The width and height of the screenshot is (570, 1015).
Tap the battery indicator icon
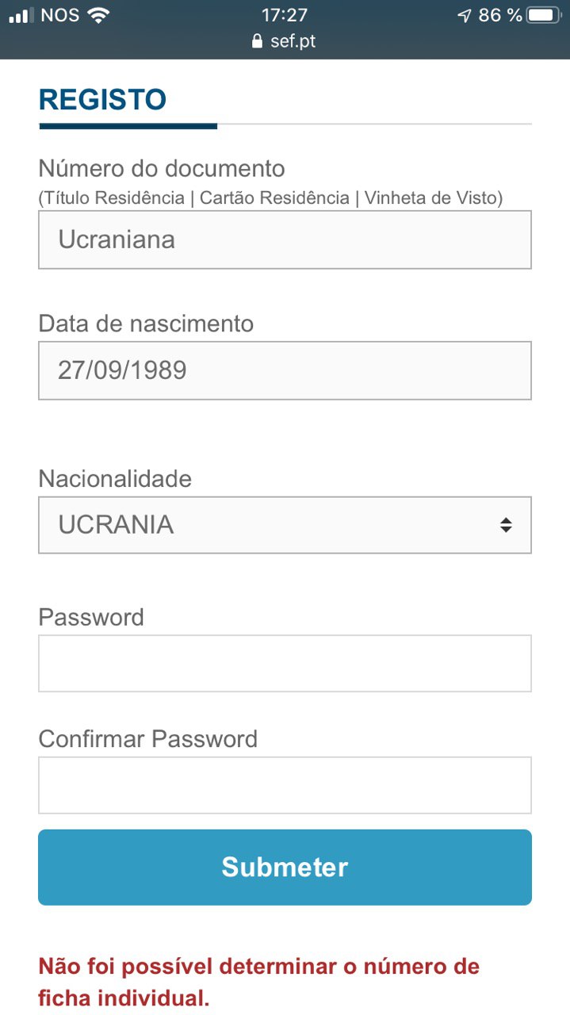point(544,15)
